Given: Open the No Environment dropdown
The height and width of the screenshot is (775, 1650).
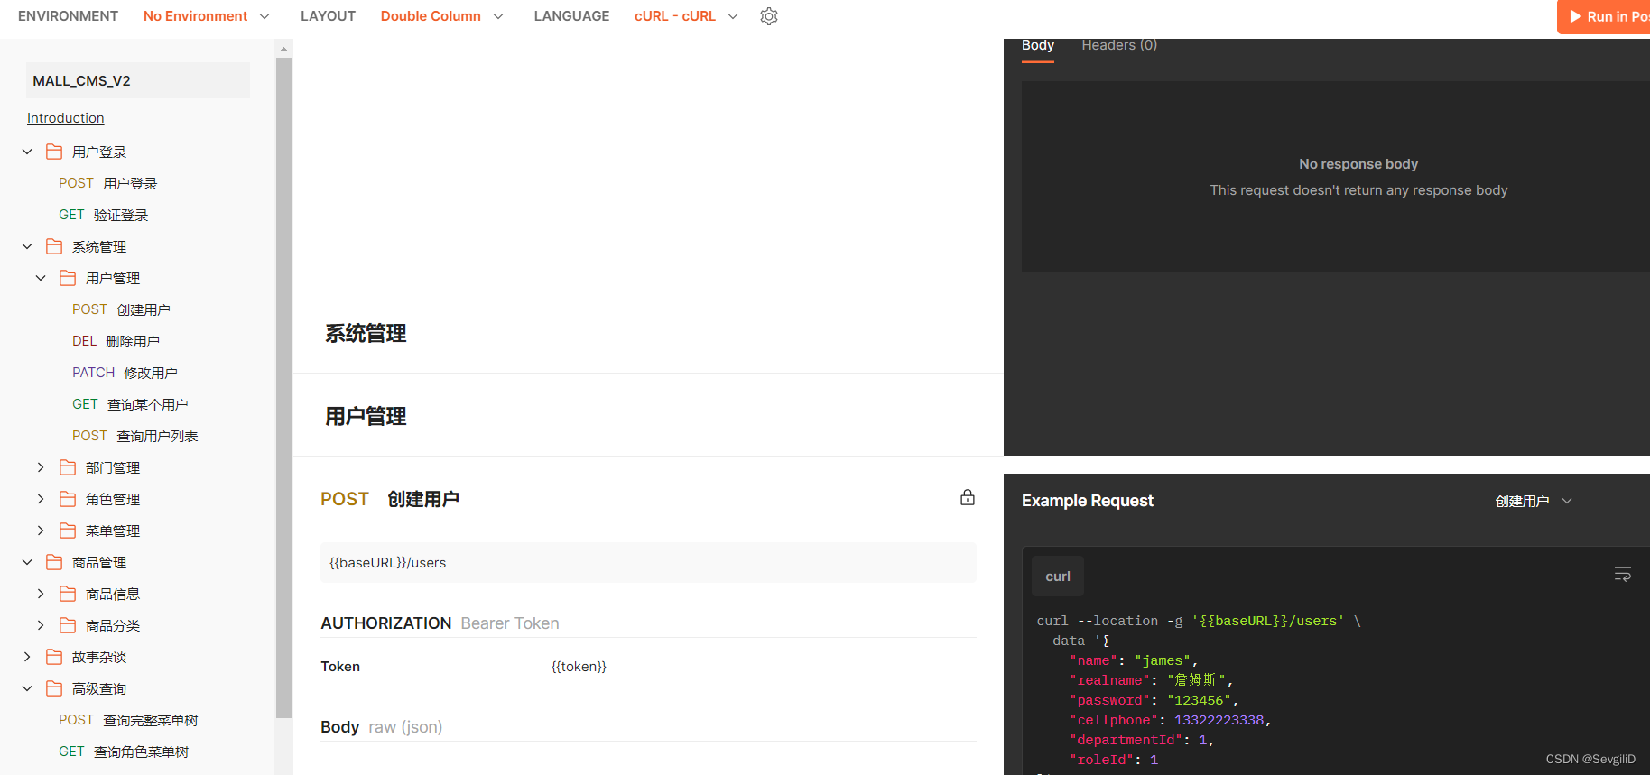Looking at the screenshot, I should [x=206, y=16].
